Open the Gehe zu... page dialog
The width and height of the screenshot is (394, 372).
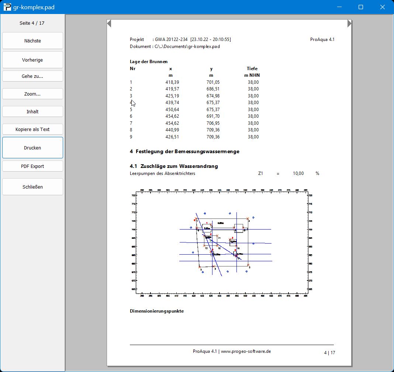pyautogui.click(x=32, y=76)
